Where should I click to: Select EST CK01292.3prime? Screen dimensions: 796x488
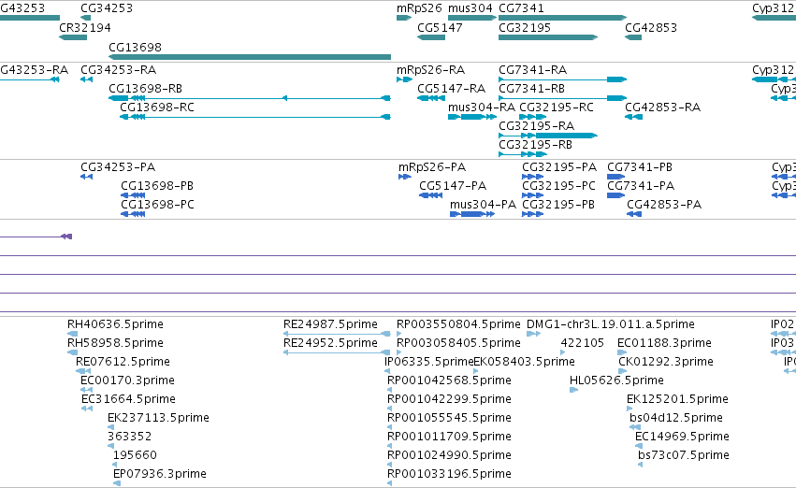(x=666, y=362)
